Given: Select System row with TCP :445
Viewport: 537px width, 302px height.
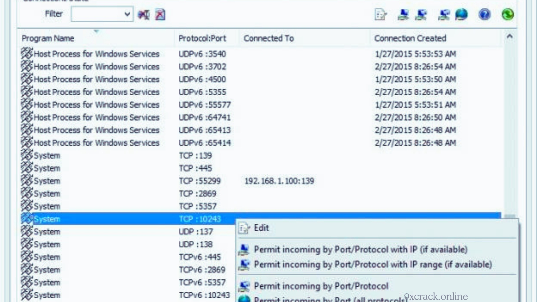Looking at the screenshot, I should (x=261, y=168).
